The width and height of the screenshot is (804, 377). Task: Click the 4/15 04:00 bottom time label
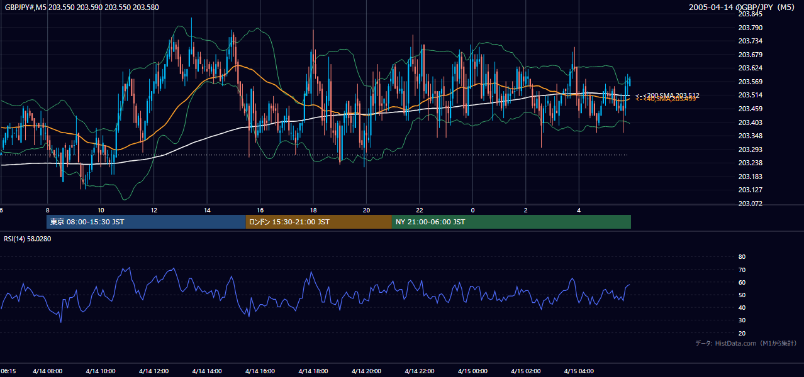click(x=579, y=371)
